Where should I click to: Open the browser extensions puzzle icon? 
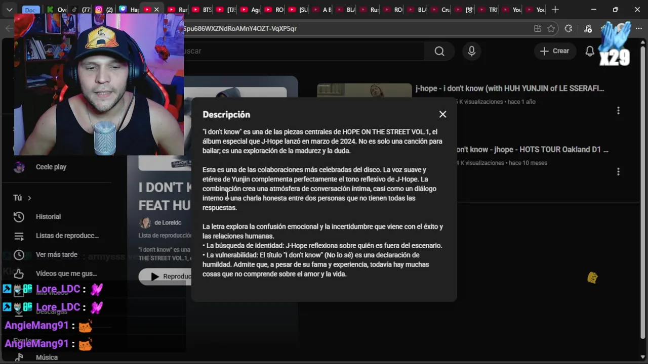pos(569,29)
